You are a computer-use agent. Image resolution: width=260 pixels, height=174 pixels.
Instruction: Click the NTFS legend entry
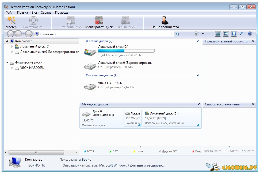(x=89, y=151)
